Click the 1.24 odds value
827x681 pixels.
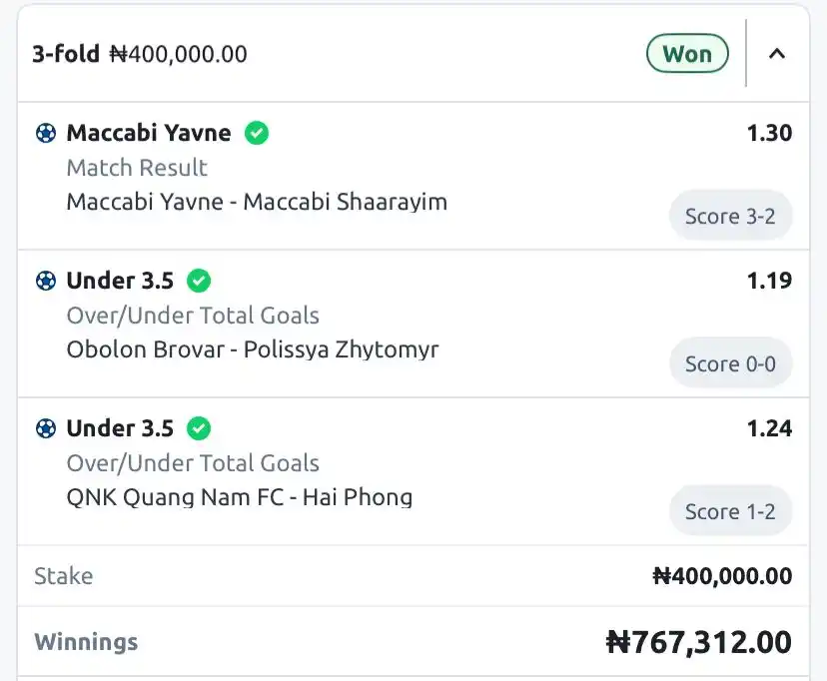point(769,428)
